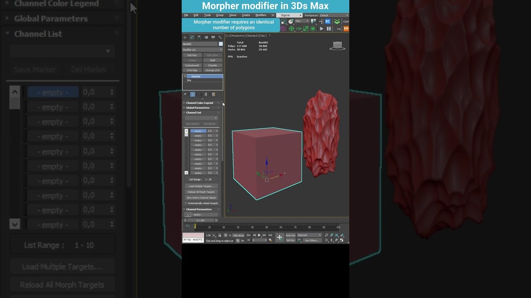The image size is (531, 298).
Task: Click Zero Active Channel Values button
Action: tap(201, 198)
